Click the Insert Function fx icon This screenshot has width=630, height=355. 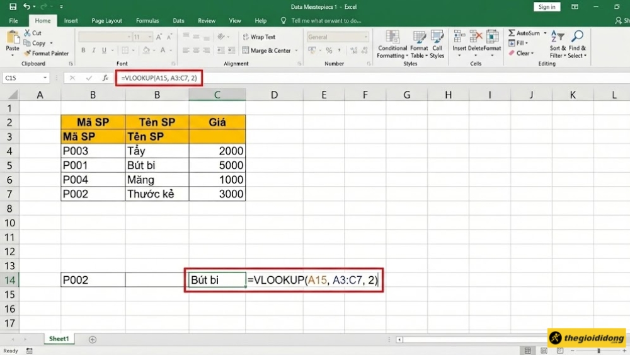point(105,78)
